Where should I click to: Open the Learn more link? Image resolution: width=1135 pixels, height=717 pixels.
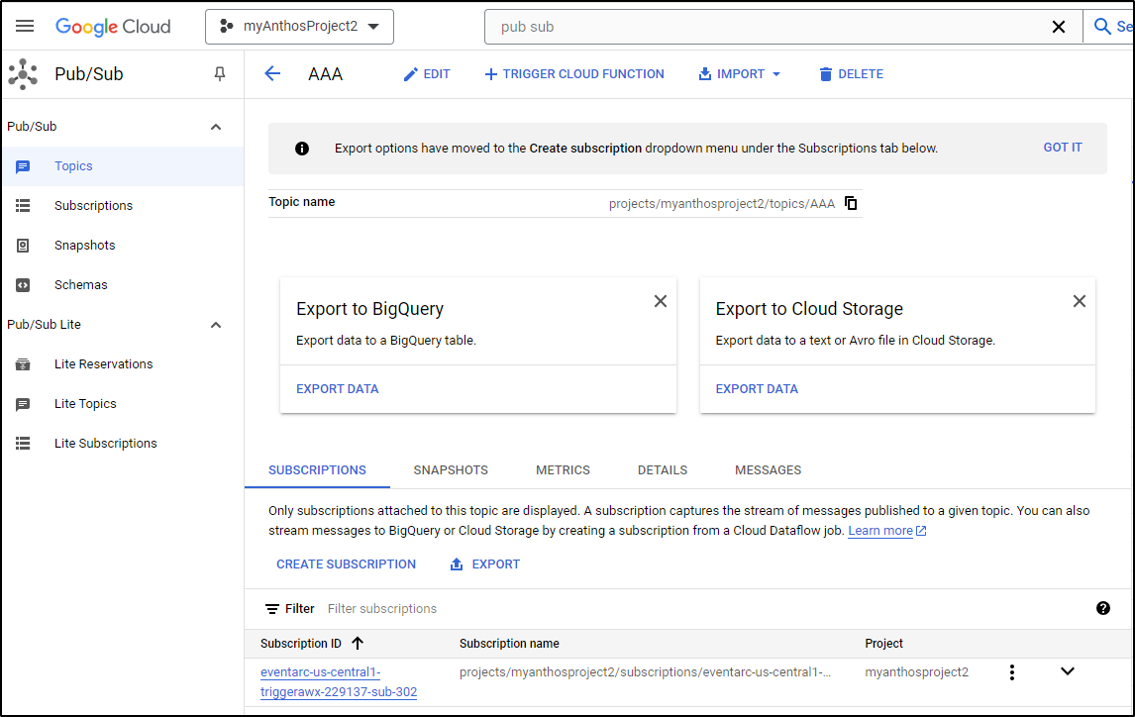[x=886, y=531]
